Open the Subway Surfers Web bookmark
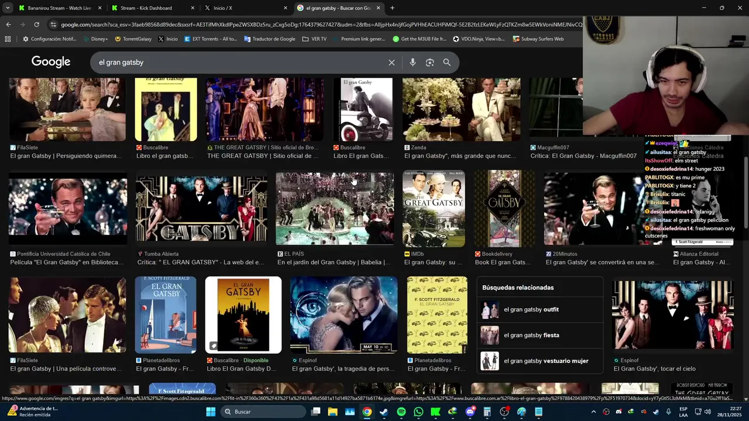The height and width of the screenshot is (421, 749). (538, 39)
